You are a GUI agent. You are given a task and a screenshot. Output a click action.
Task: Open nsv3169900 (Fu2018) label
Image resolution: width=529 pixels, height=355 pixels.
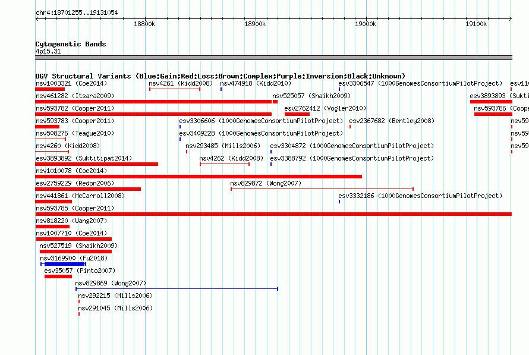click(74, 258)
